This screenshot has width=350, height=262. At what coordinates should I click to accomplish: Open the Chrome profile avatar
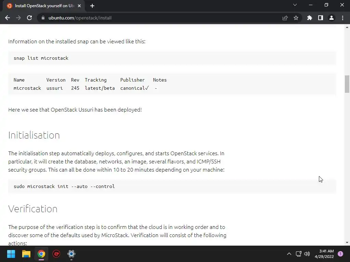pyautogui.click(x=332, y=18)
